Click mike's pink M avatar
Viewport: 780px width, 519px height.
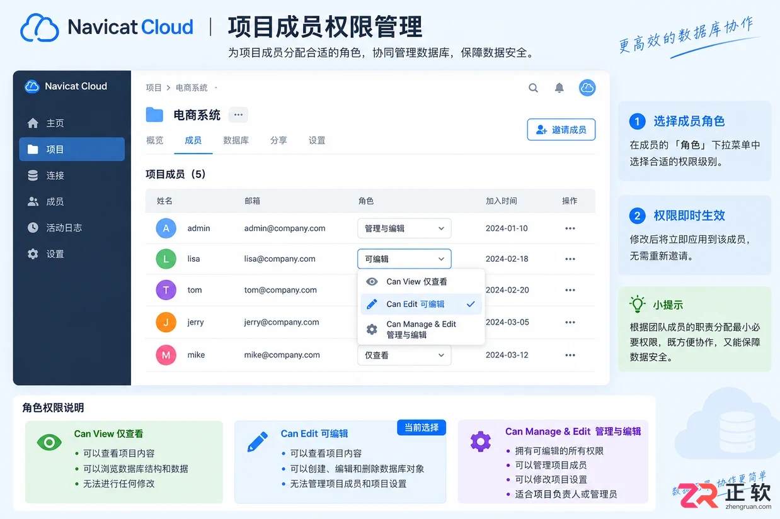[x=166, y=355]
